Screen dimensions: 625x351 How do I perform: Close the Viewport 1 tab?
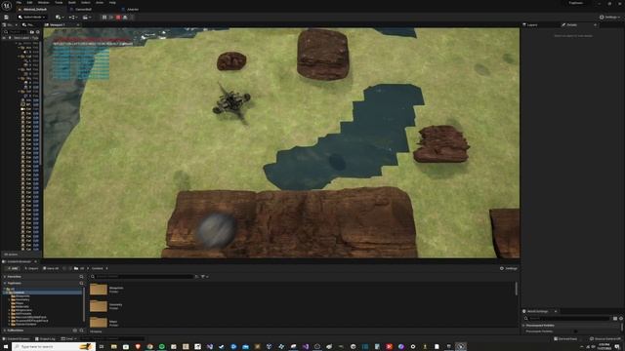click(x=78, y=24)
